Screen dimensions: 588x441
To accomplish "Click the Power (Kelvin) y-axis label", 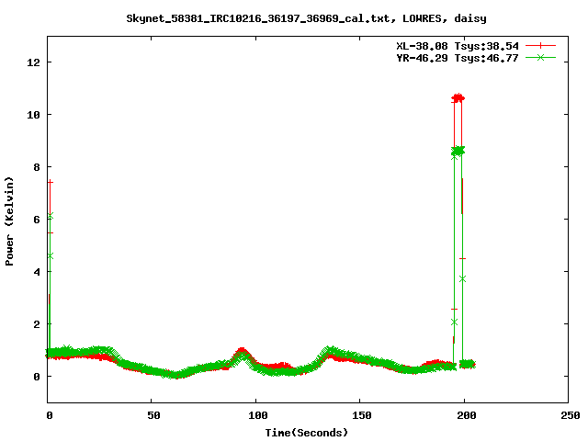I will [x=9, y=221].
